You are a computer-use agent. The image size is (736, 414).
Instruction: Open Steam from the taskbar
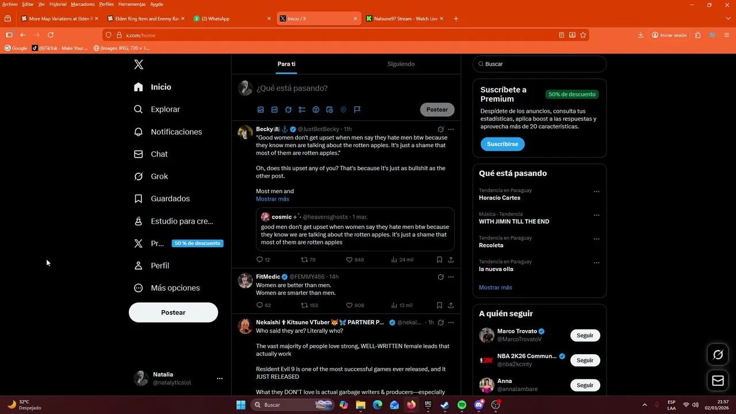click(x=445, y=405)
